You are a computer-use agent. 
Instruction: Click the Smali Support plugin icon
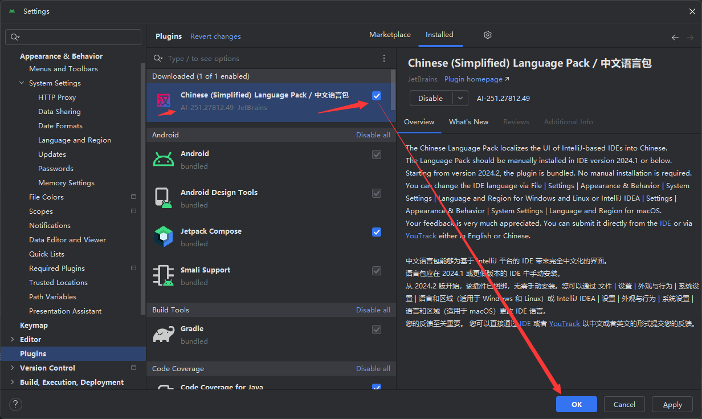tap(164, 275)
